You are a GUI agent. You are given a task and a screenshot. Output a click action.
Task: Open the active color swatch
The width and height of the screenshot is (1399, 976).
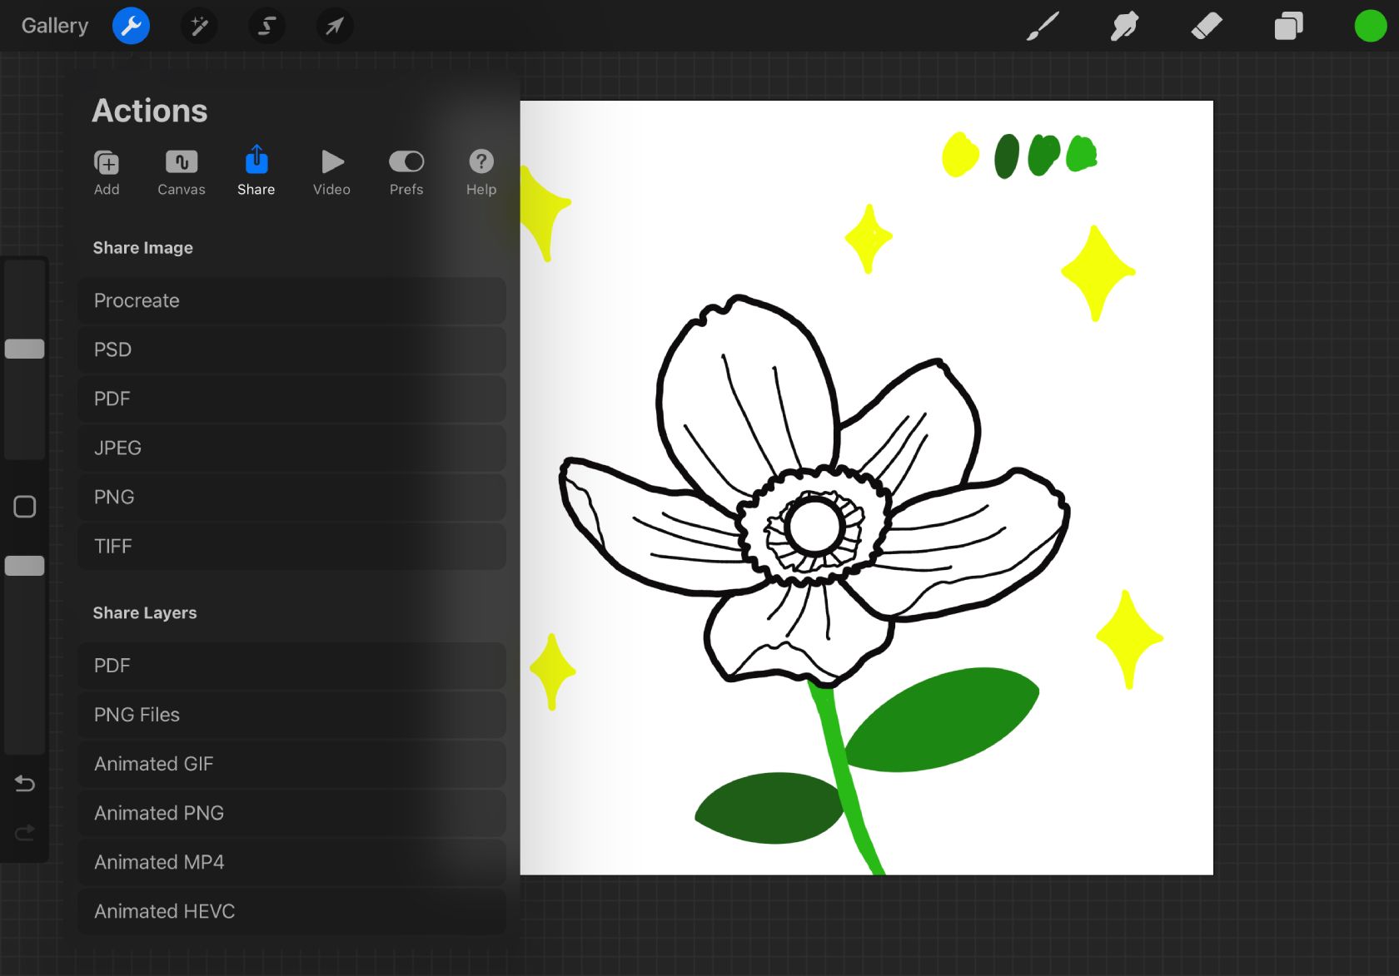click(x=1369, y=26)
